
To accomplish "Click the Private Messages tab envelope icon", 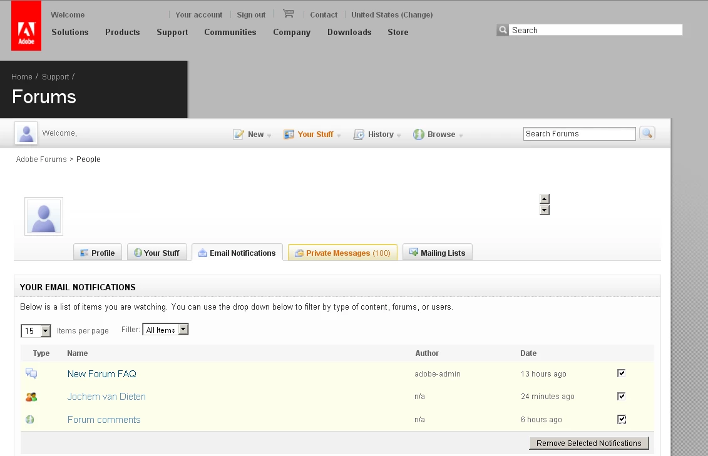I will [x=299, y=253].
